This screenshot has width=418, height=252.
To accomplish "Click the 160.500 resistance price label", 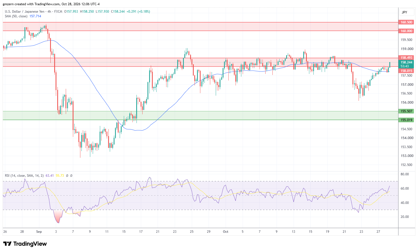I will coord(406,22).
